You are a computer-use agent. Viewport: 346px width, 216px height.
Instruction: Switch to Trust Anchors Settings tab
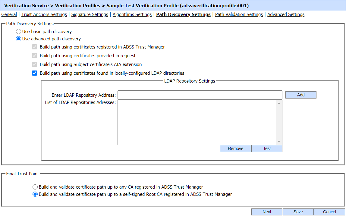[44, 14]
